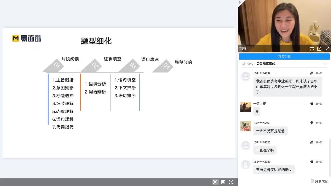The image size is (331, 186).
Task: Click the heading 语句表达
Action: pos(150,59)
